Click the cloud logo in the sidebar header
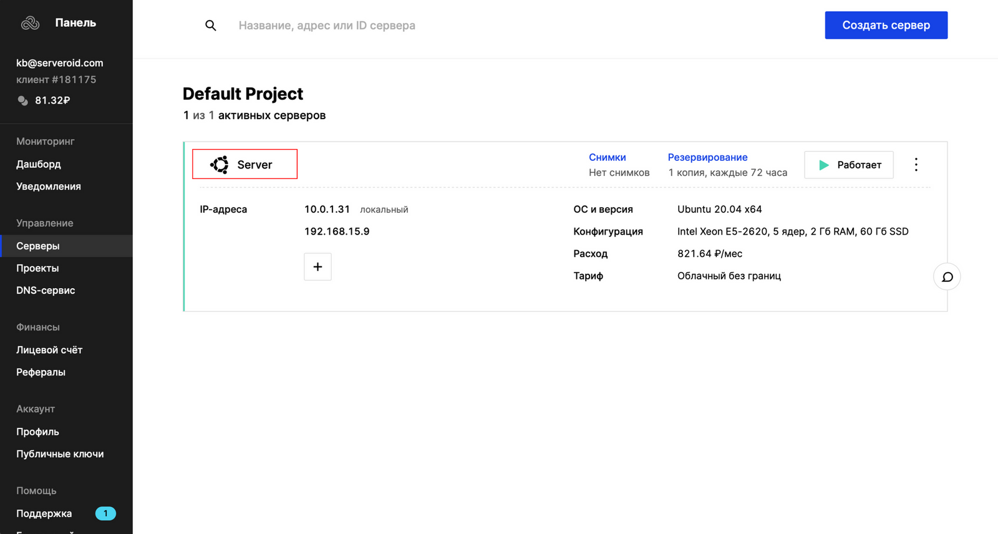Screen dimensions: 998x534 coord(30,23)
